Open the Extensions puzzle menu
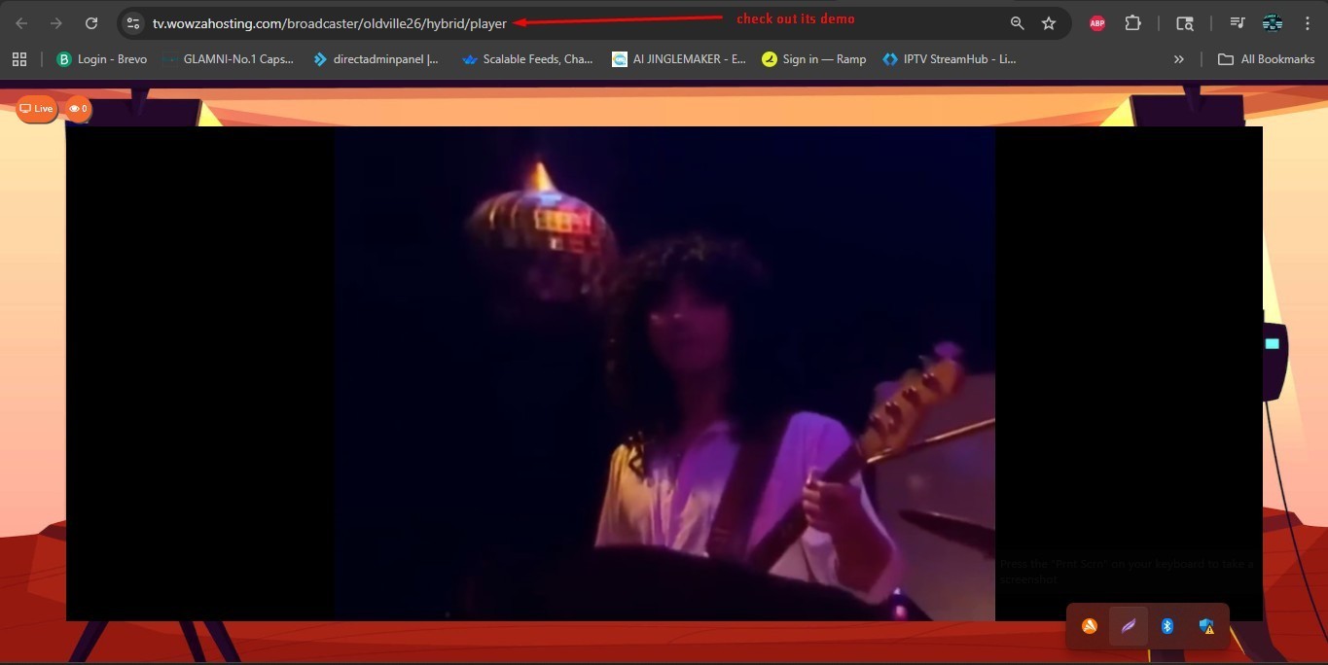 [1132, 23]
